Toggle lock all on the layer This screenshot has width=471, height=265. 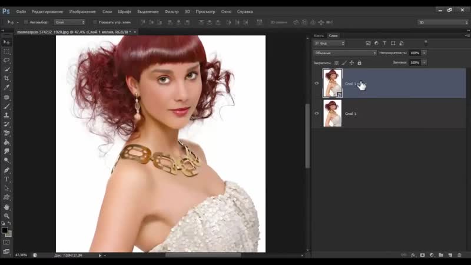359,63
